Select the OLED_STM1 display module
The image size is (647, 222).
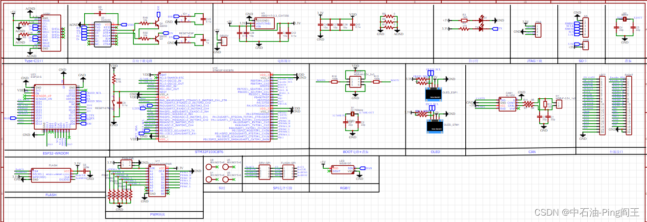[433, 125]
